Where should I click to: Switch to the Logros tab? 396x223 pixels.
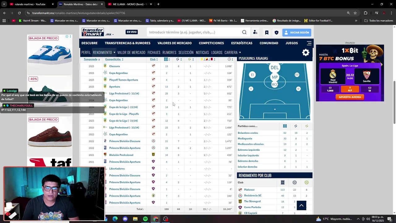click(x=217, y=52)
